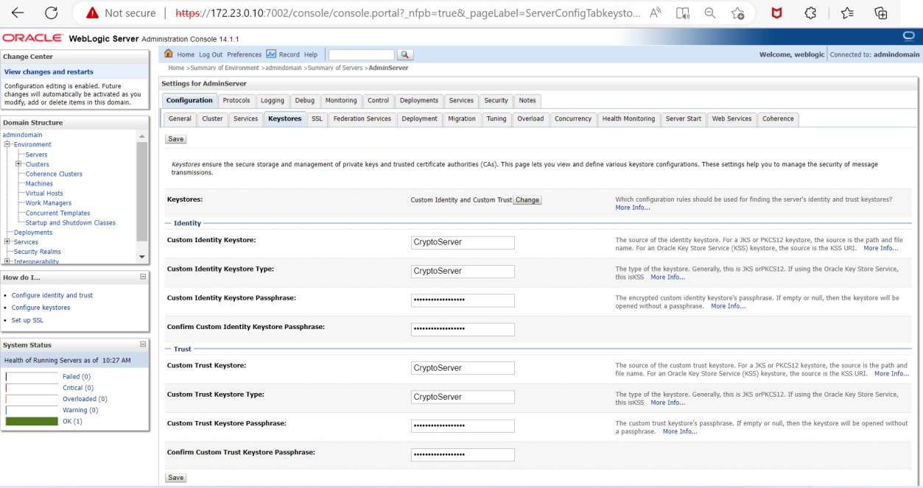Select the Coherence subtab
This screenshot has width=923, height=488.
click(x=778, y=119)
